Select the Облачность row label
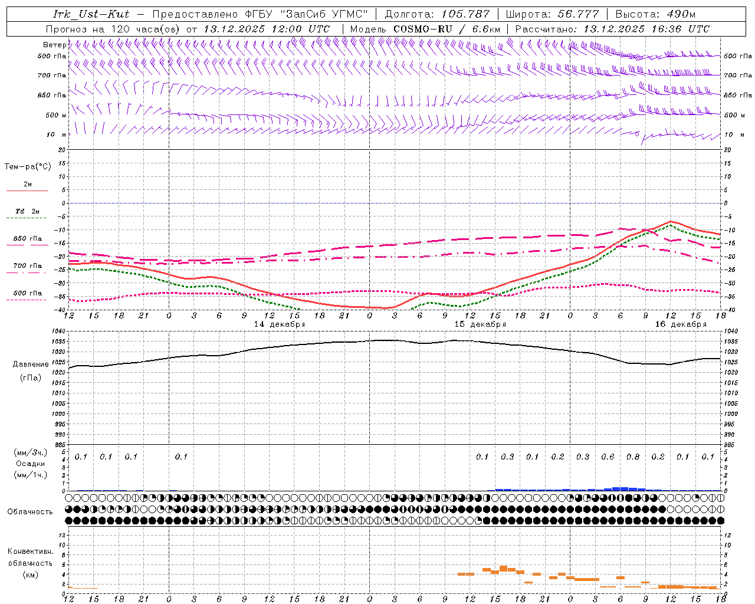This screenshot has height=604, width=755. (x=30, y=512)
